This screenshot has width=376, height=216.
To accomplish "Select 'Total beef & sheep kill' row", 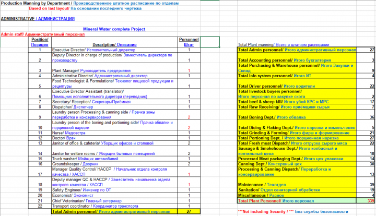I will [x=306, y=102].
